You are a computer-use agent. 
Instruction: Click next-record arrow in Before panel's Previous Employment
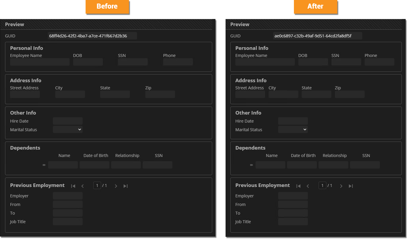coord(116,186)
